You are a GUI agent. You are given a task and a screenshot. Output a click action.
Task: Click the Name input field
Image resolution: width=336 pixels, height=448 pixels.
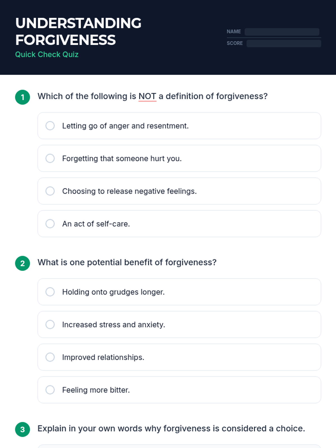click(282, 32)
